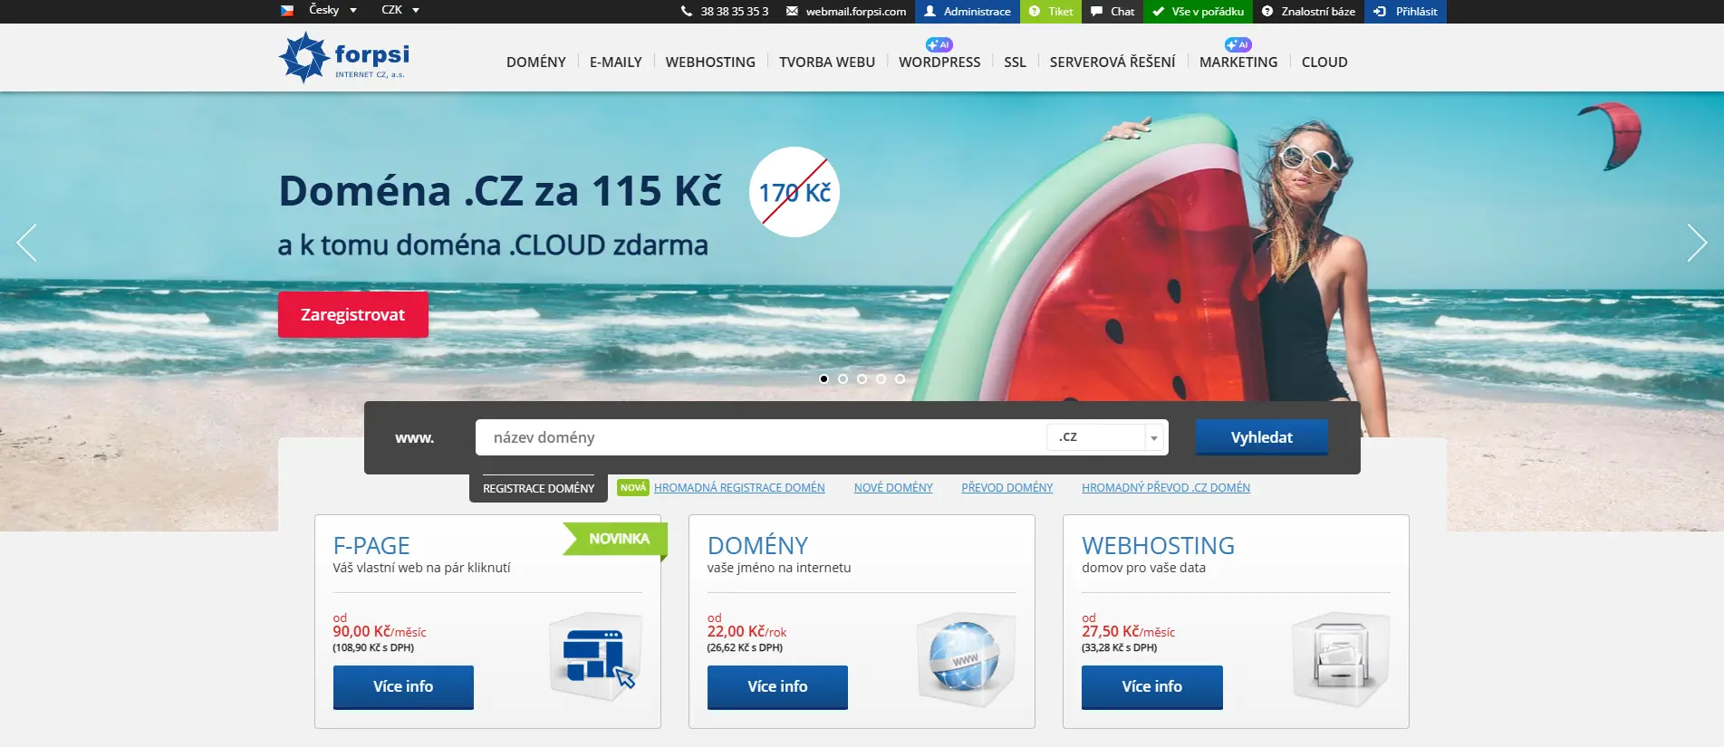Click the Czech flag icon
The image size is (1724, 747).
(287, 11)
